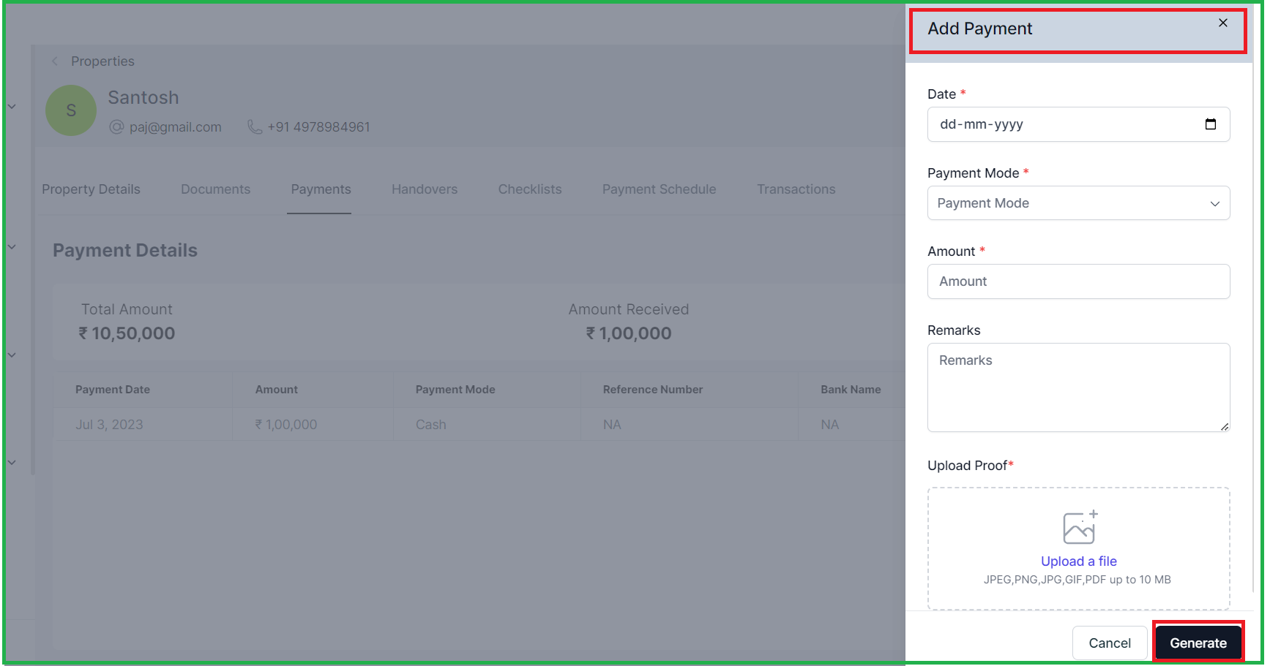Viewport: 1270px width, 666px height.
Task: Select the Jul 3, 2023 date cell
Action: click(x=109, y=425)
